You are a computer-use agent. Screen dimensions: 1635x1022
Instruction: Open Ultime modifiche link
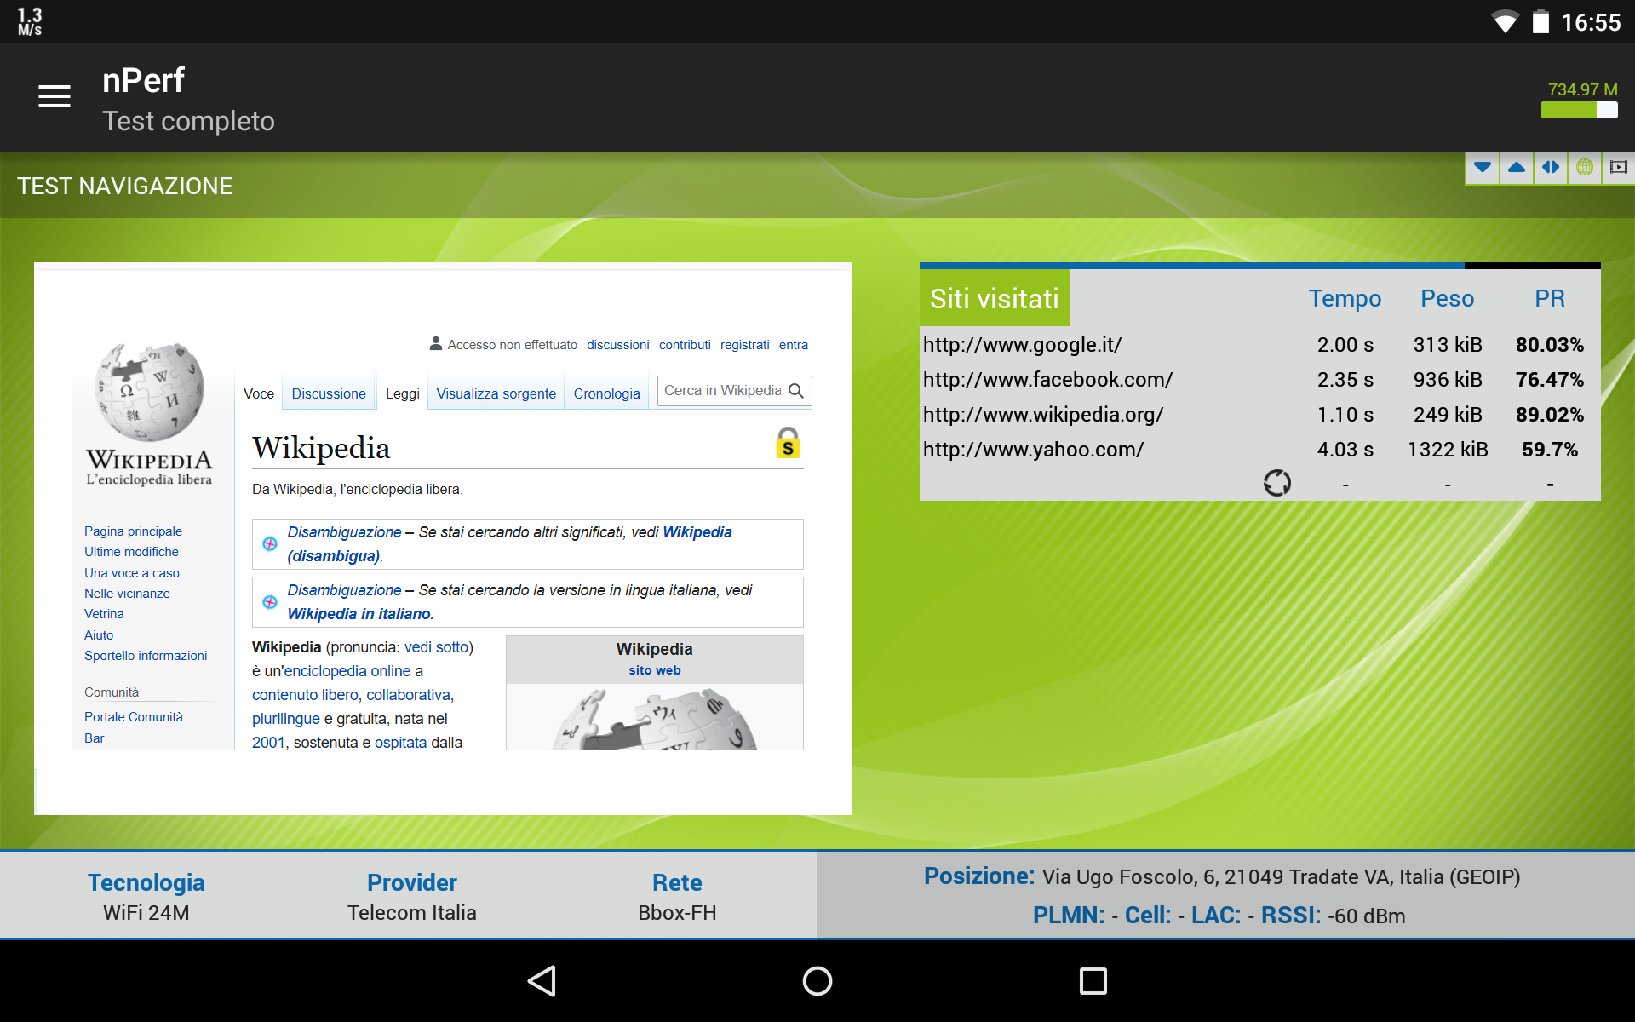(x=131, y=552)
